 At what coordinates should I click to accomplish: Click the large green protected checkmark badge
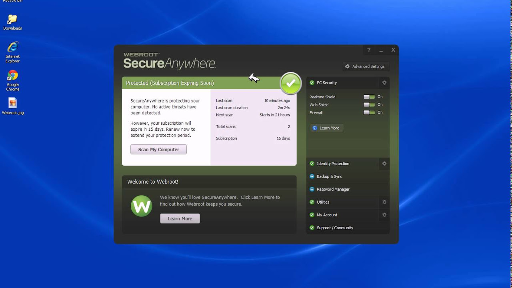click(291, 83)
